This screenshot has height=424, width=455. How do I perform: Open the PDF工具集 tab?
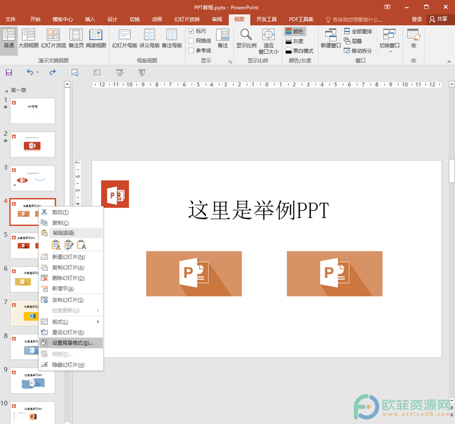pos(301,19)
